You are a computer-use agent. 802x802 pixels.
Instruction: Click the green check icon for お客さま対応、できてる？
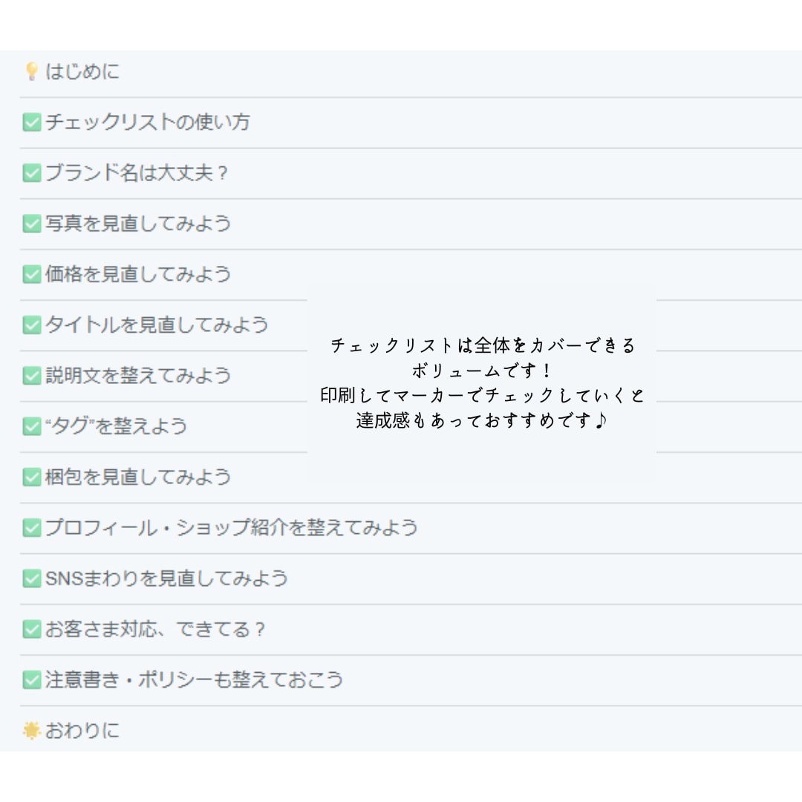pyautogui.click(x=32, y=629)
